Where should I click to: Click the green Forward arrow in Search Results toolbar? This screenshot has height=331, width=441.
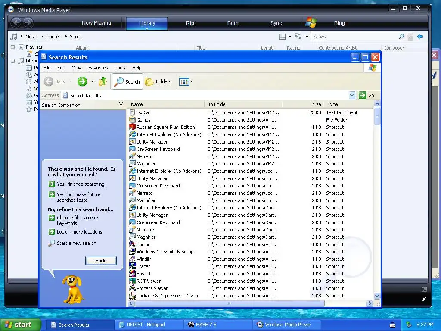[82, 81]
